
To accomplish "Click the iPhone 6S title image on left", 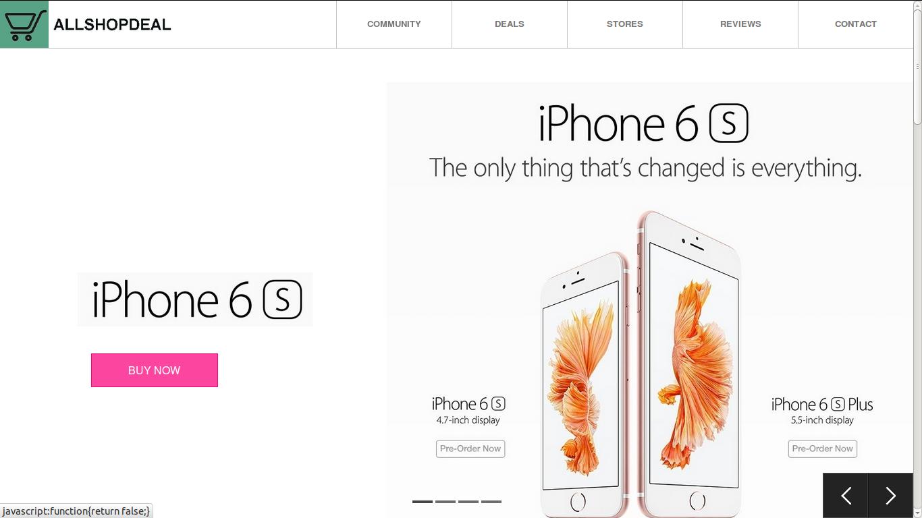I will click(195, 299).
